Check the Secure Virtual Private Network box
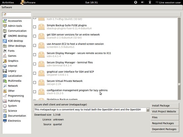This screenshot has height=137, width=183. tap(35, 83)
